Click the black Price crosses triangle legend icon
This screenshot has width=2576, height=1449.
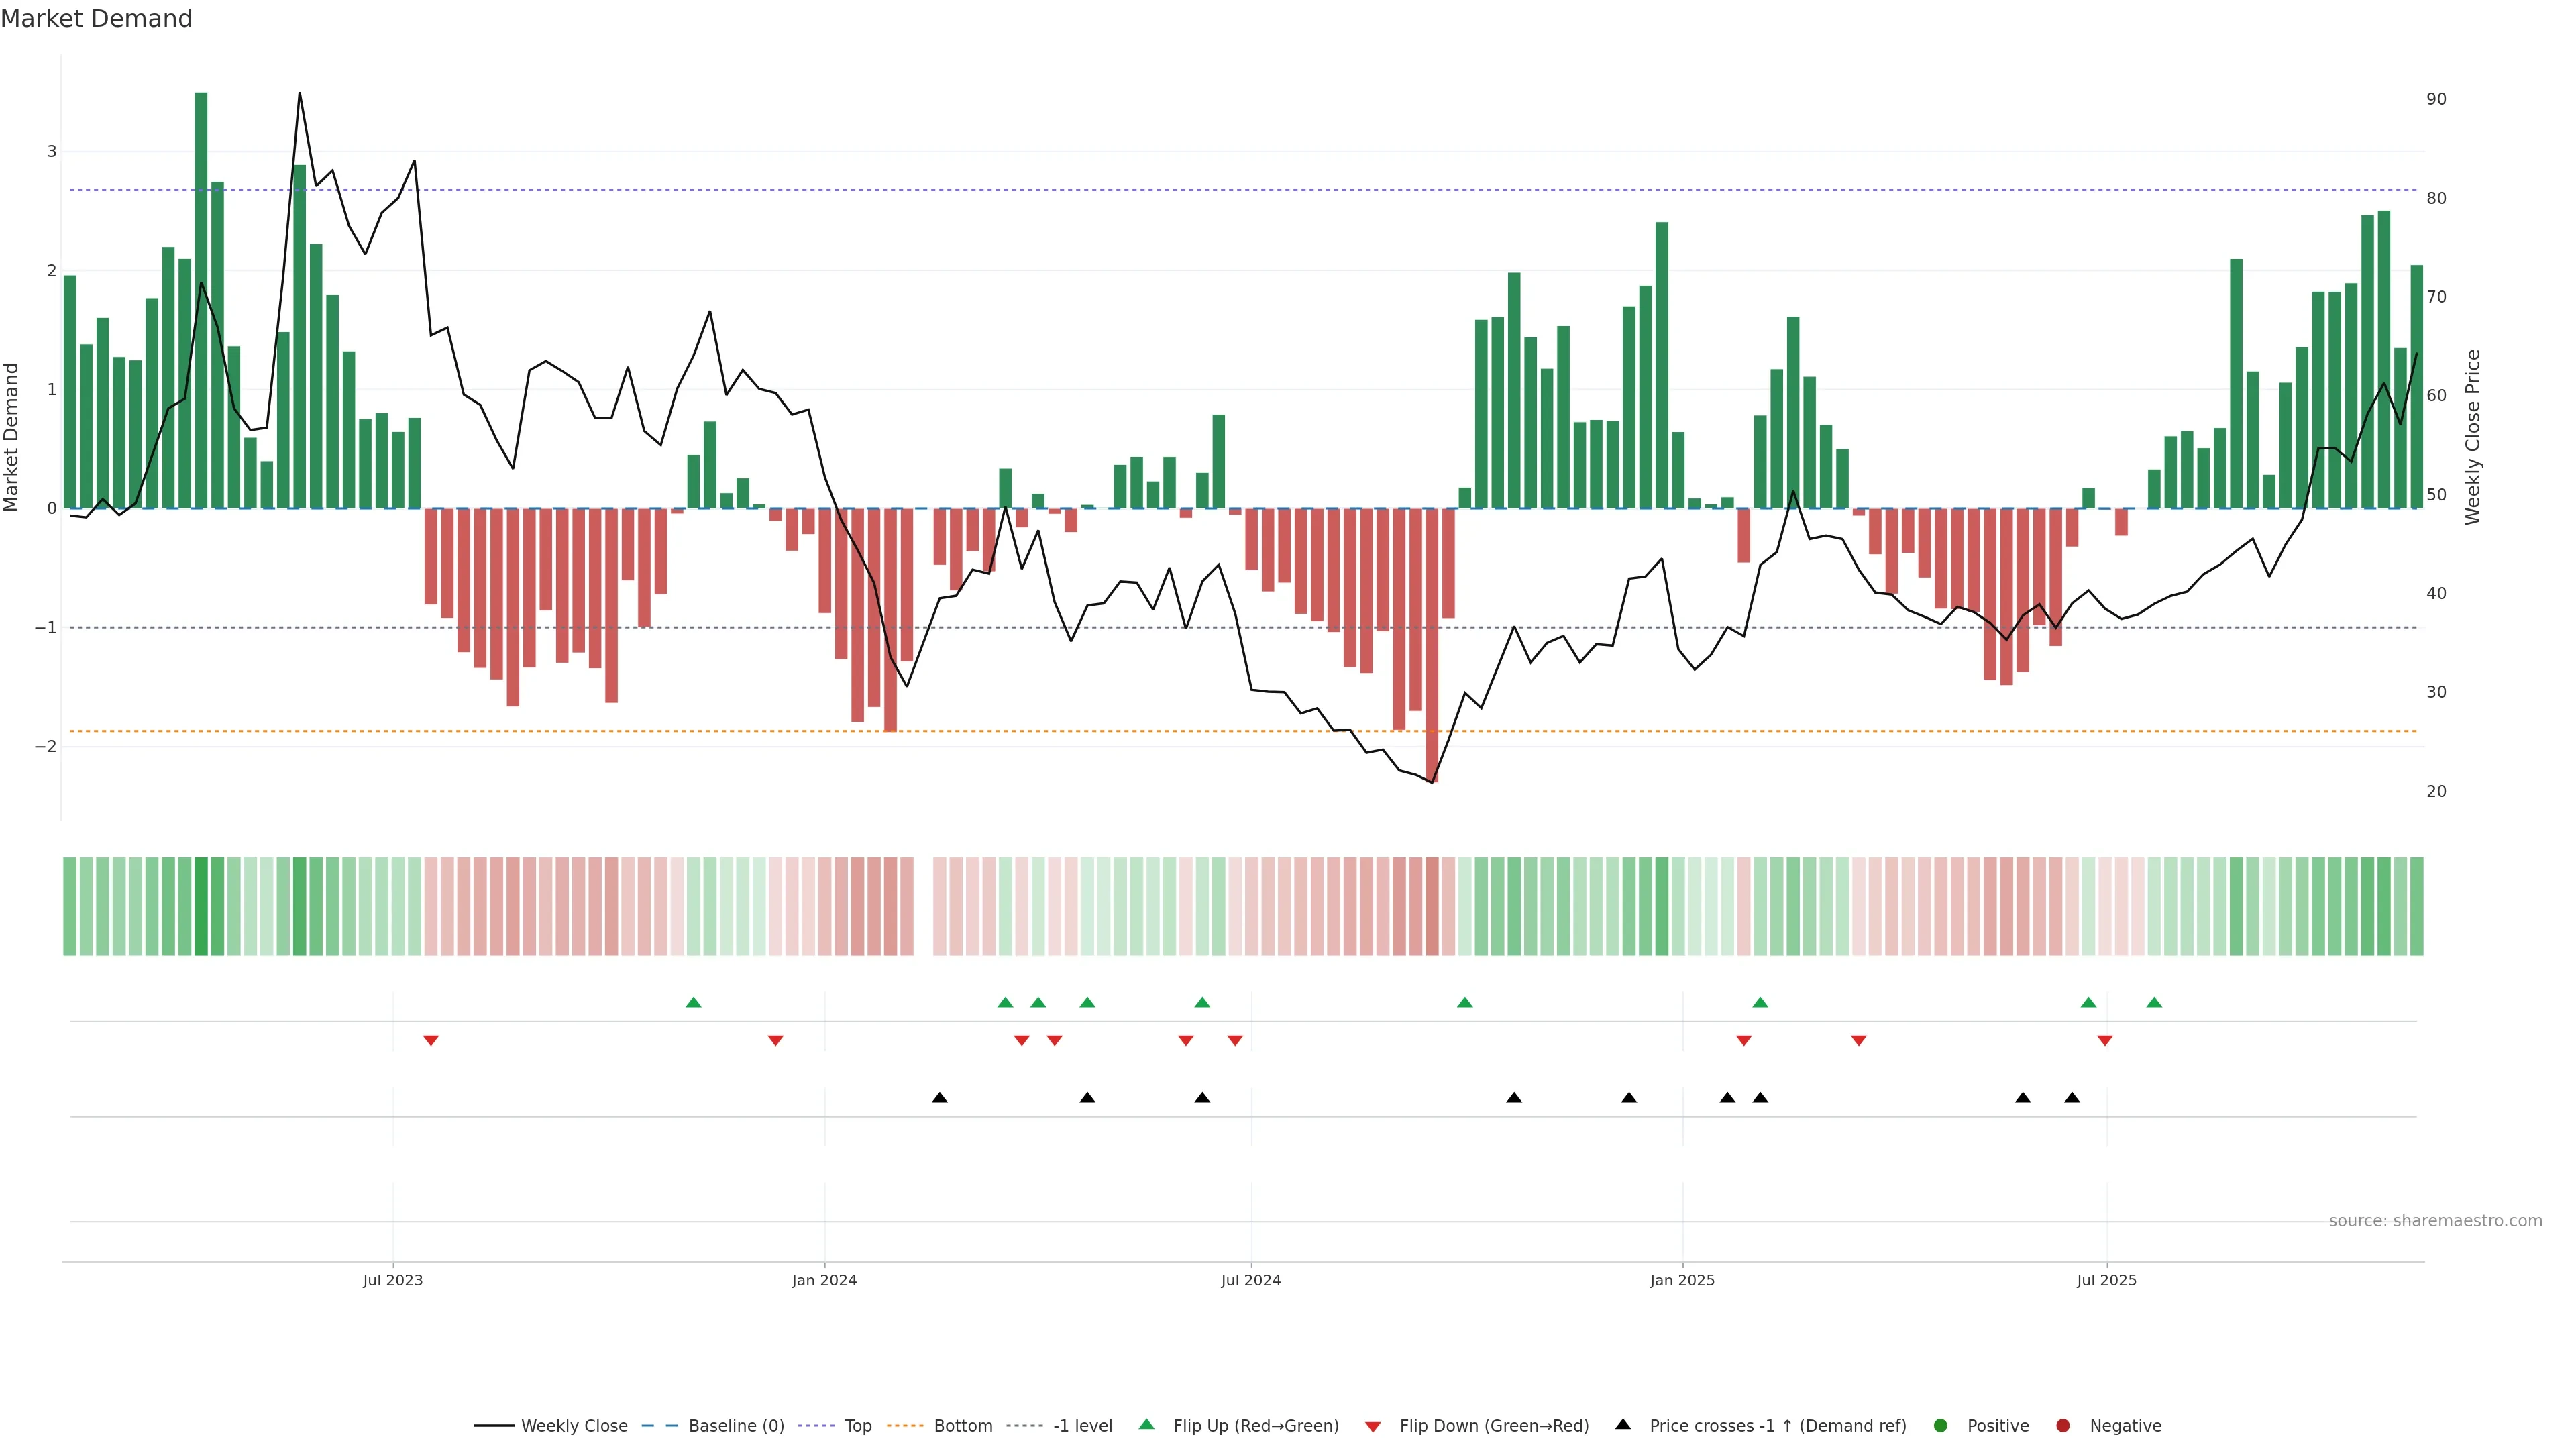[x=1623, y=1424]
